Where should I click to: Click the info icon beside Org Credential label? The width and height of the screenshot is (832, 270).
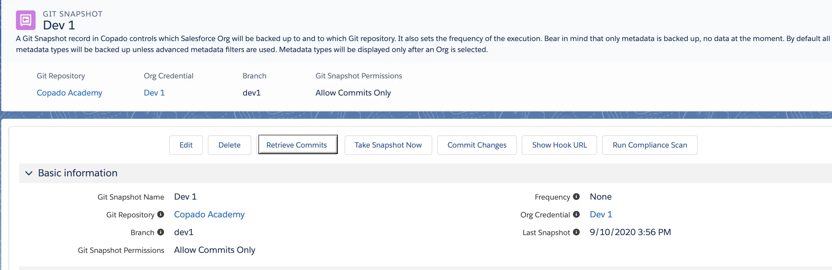(576, 214)
